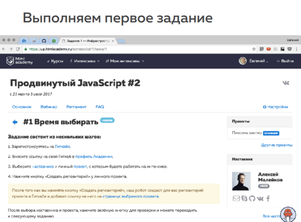Image resolution: width=301 pixels, height=222 pixels.
Task: Click the course title 'Продвинутый JavaScript #2'
Action: pos(75,83)
